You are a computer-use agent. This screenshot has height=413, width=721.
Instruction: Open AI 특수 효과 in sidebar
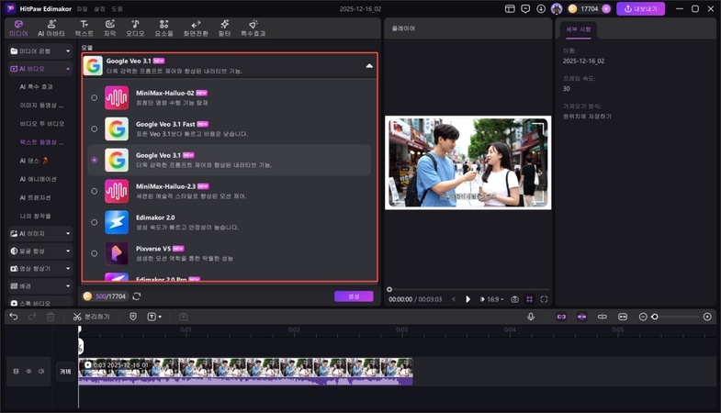(x=37, y=87)
